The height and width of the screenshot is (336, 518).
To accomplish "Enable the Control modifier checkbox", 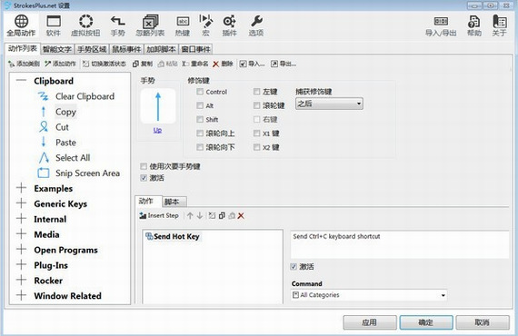I will (200, 92).
